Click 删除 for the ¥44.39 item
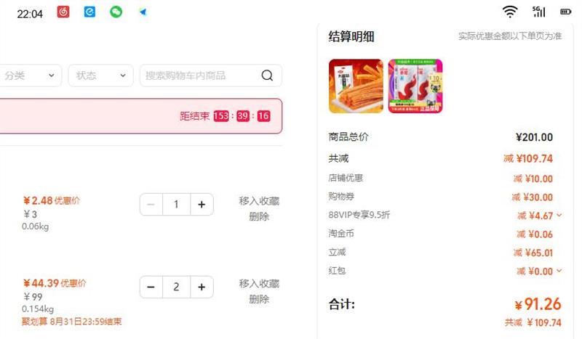582x339 pixels. point(259,299)
